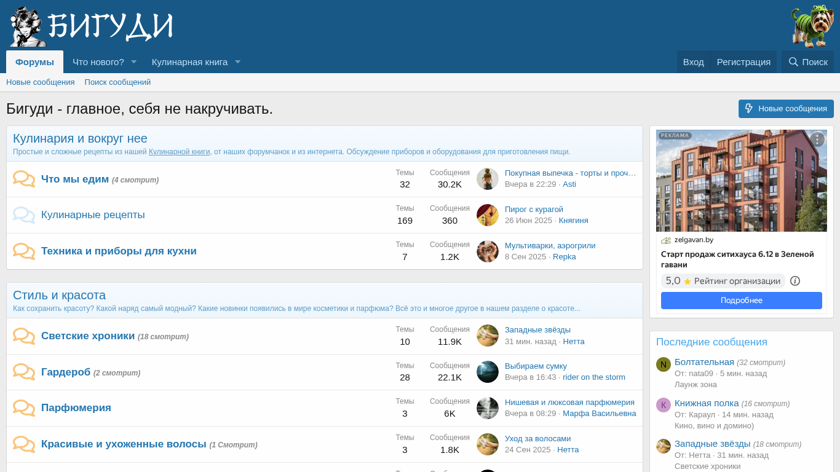Click the dog mascot image in header
The image size is (840, 472).
click(812, 26)
